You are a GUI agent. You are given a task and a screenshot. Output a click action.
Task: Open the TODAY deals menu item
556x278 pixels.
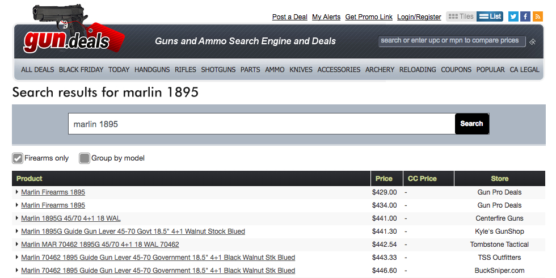tap(119, 69)
